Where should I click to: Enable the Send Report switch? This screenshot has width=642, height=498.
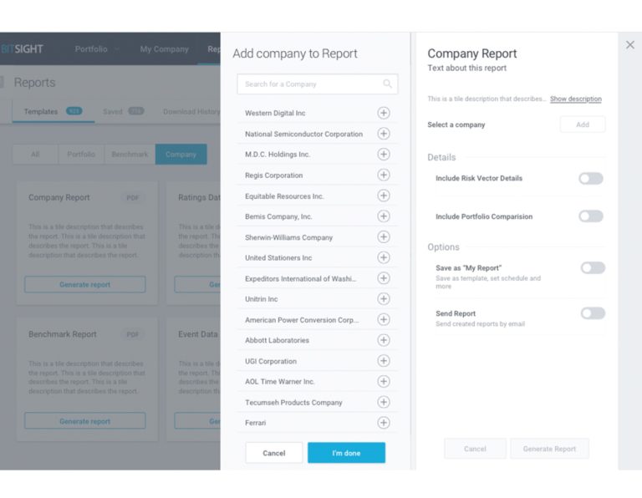click(x=593, y=313)
